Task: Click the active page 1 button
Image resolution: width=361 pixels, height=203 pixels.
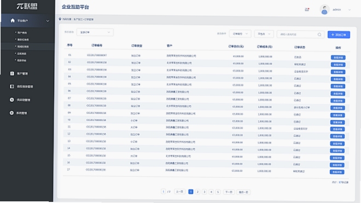Action: tap(191, 192)
